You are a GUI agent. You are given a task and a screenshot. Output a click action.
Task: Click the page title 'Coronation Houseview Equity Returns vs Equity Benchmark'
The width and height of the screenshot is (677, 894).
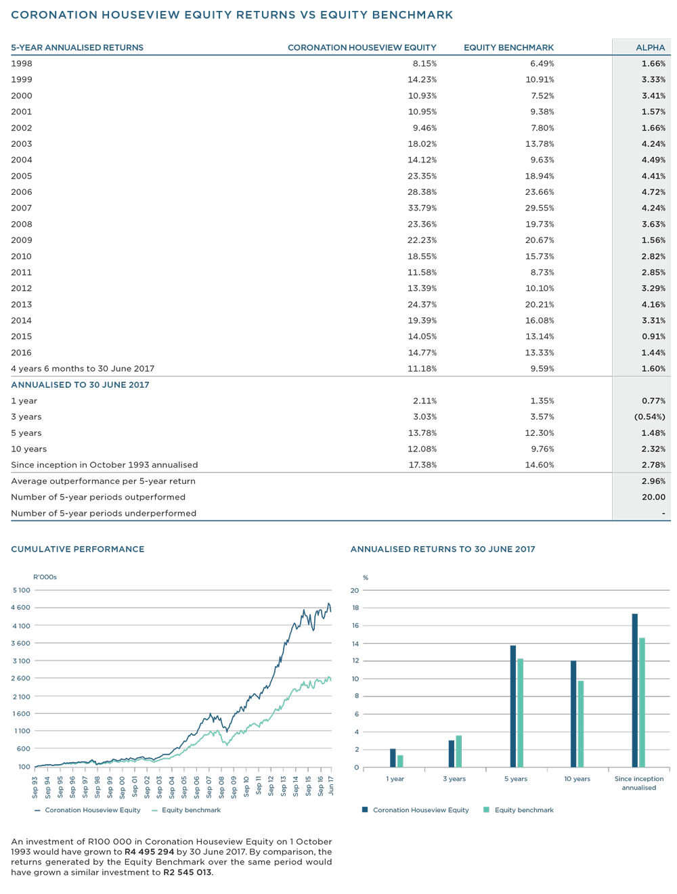coord(232,15)
